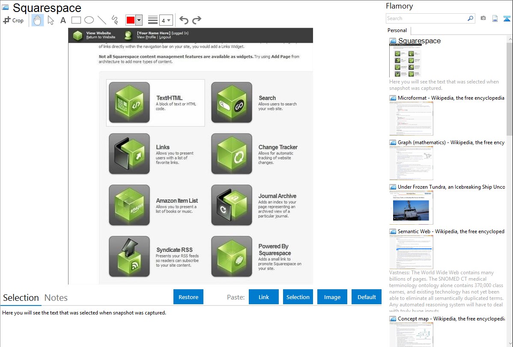The width and height of the screenshot is (513, 347).
Task: Click the Search widget cube icon
Action: point(232,102)
